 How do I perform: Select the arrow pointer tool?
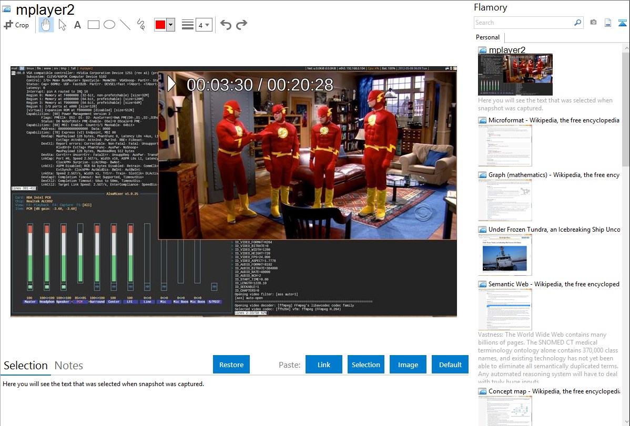pos(62,25)
